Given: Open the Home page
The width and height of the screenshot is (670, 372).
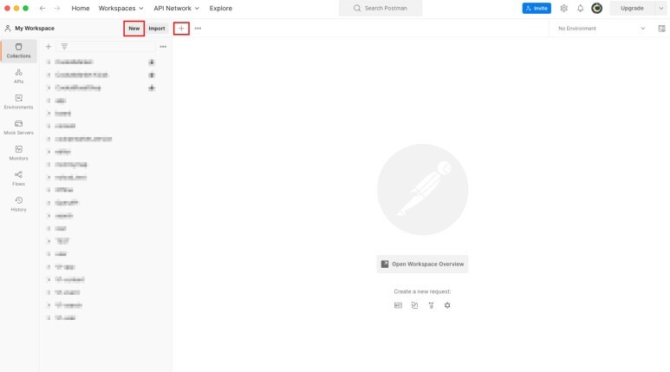Looking at the screenshot, I should (x=81, y=8).
